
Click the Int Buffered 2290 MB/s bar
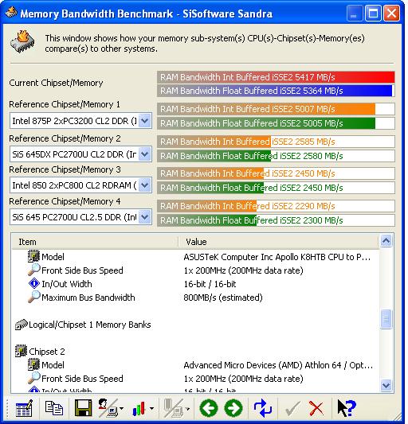276,206
